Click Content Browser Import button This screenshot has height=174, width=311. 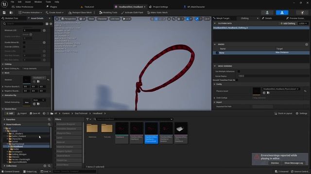(x=22, y=114)
